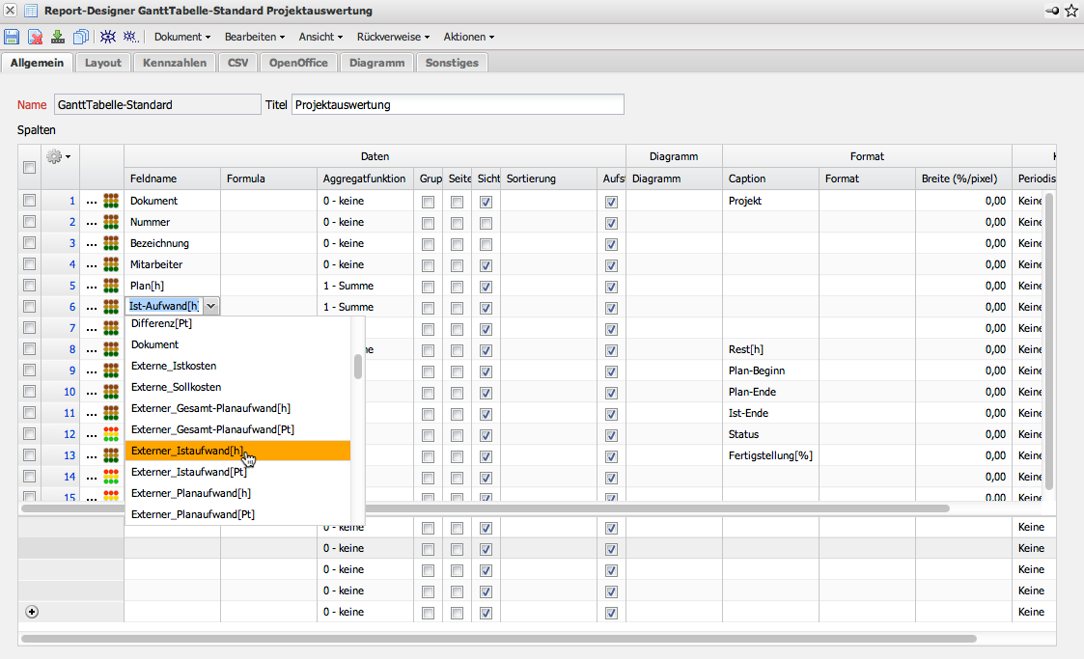Click the dropdown list vertical scrollbar thumb
This screenshot has height=659, width=1084.
[358, 367]
